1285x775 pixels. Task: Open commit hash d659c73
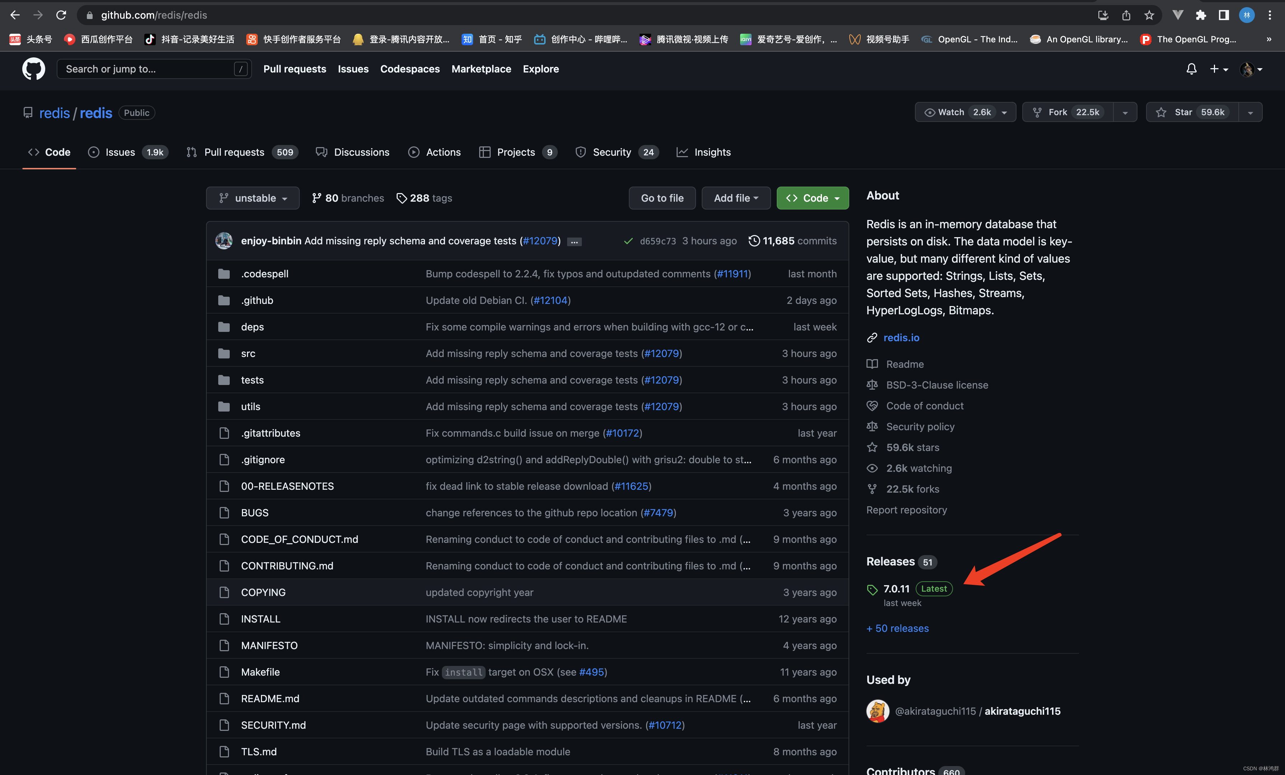[658, 241]
